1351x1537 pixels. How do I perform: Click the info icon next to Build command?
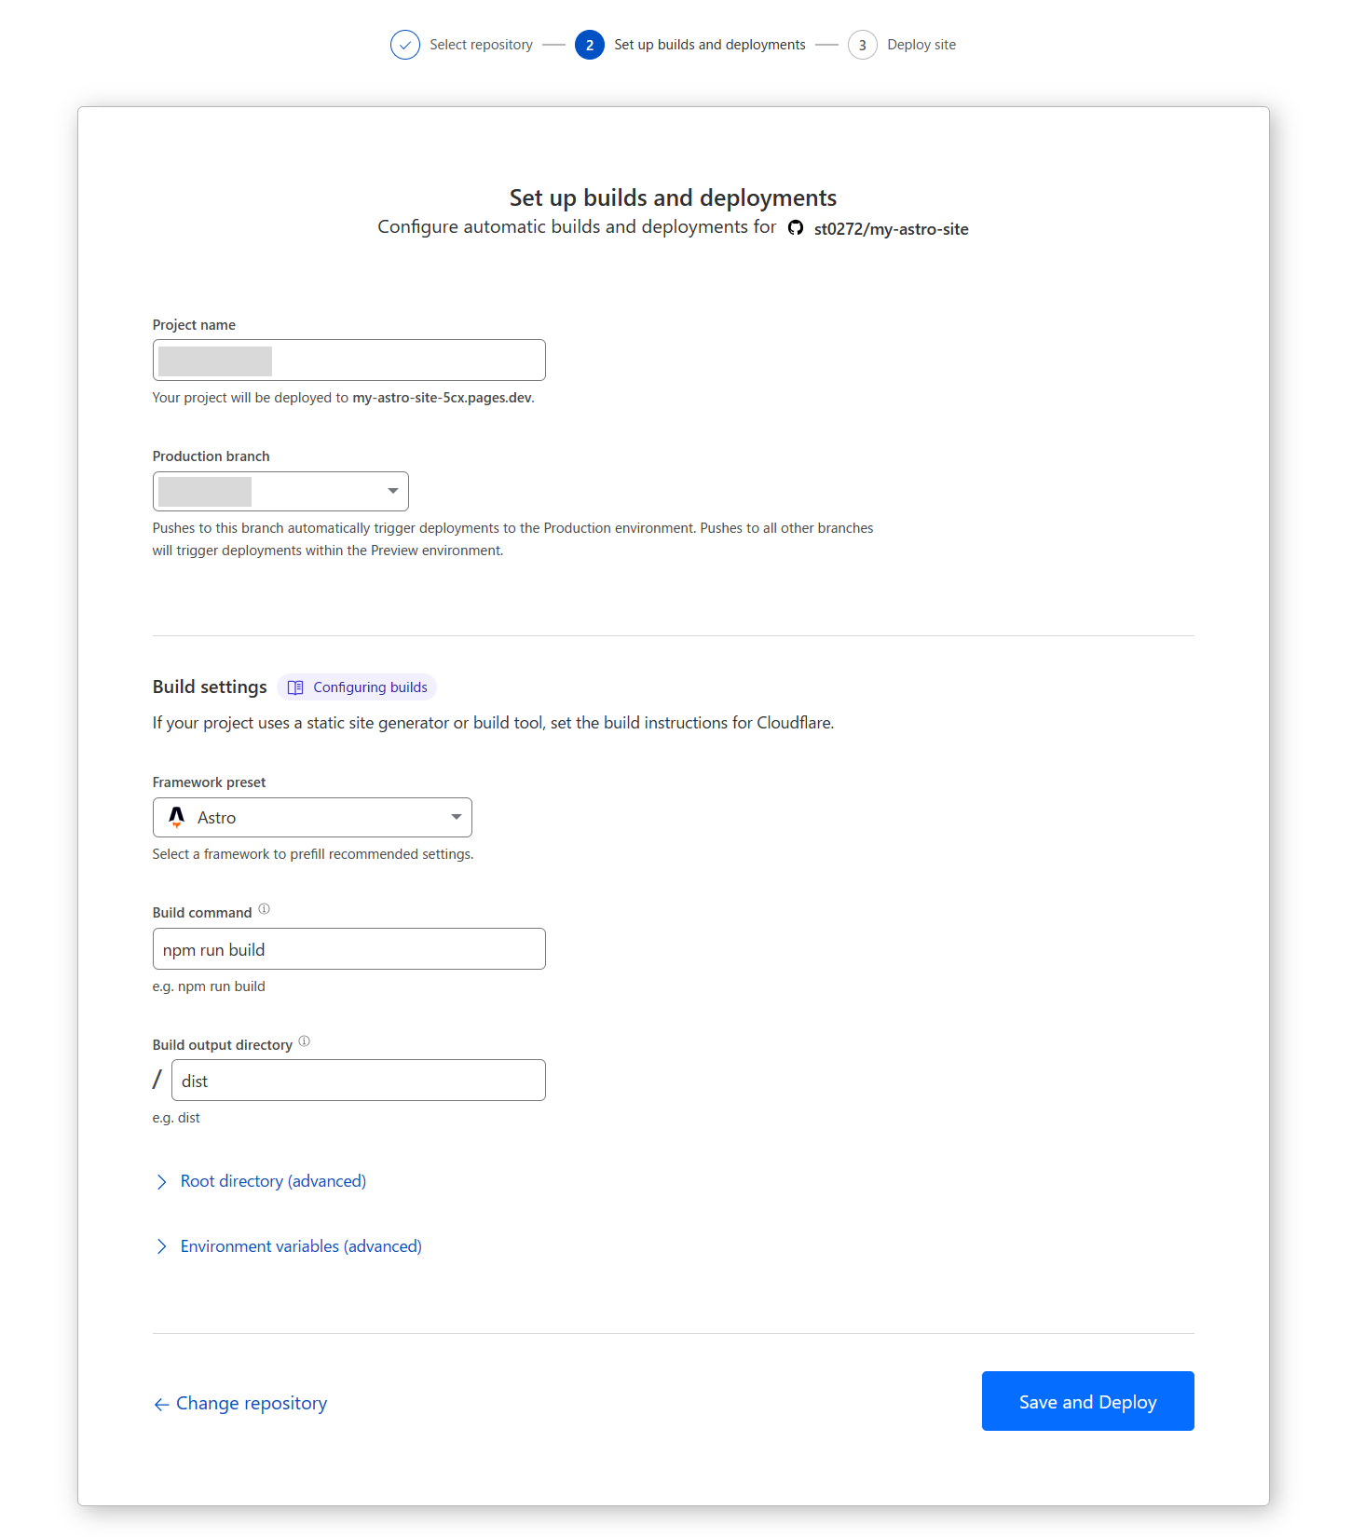coord(265,909)
